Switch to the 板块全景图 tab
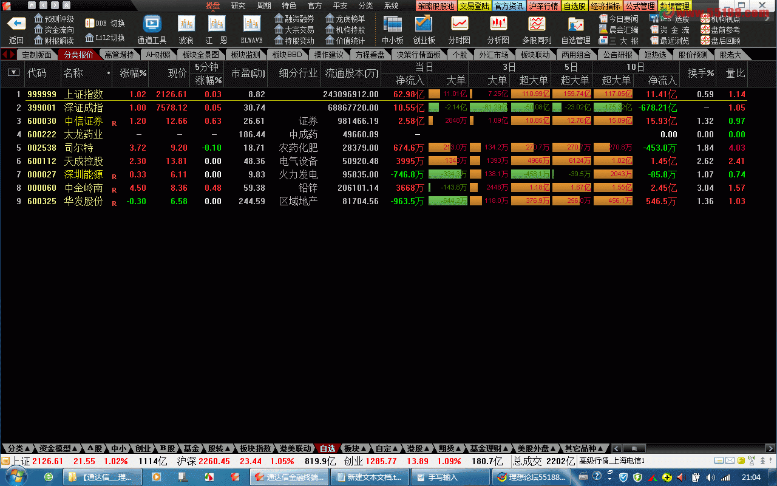 [201, 55]
